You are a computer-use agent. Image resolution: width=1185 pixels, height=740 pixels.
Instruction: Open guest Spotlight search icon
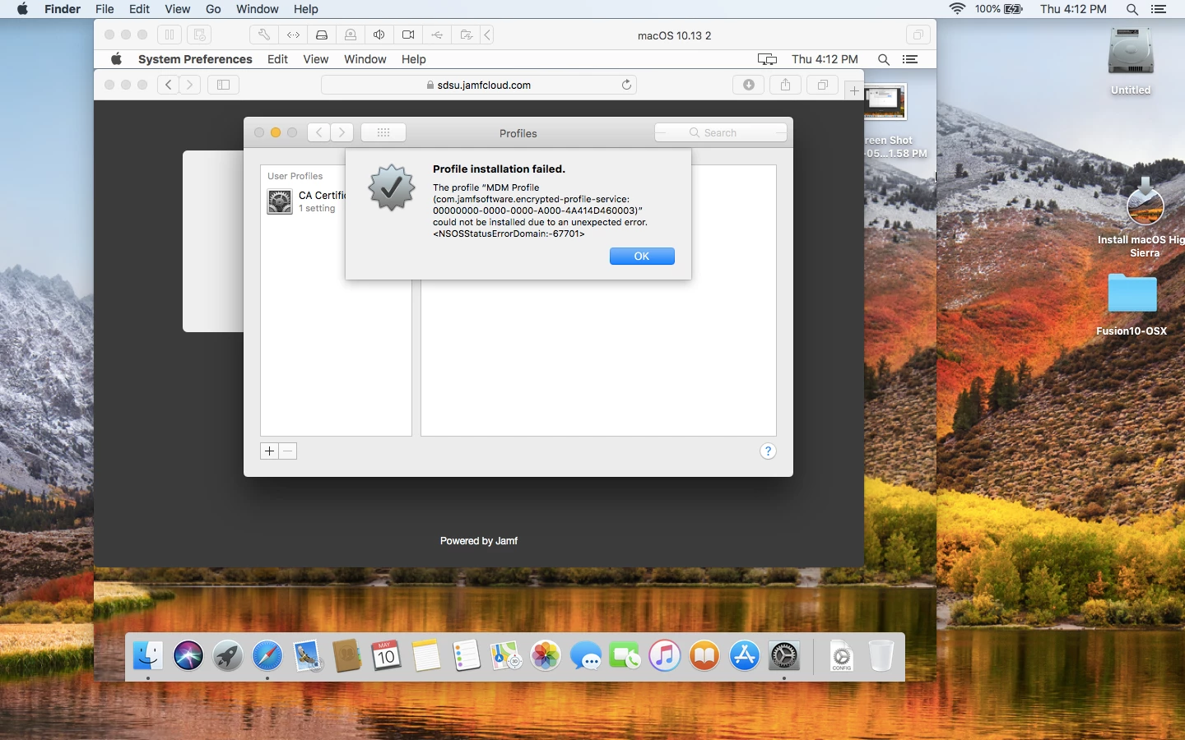point(884,59)
